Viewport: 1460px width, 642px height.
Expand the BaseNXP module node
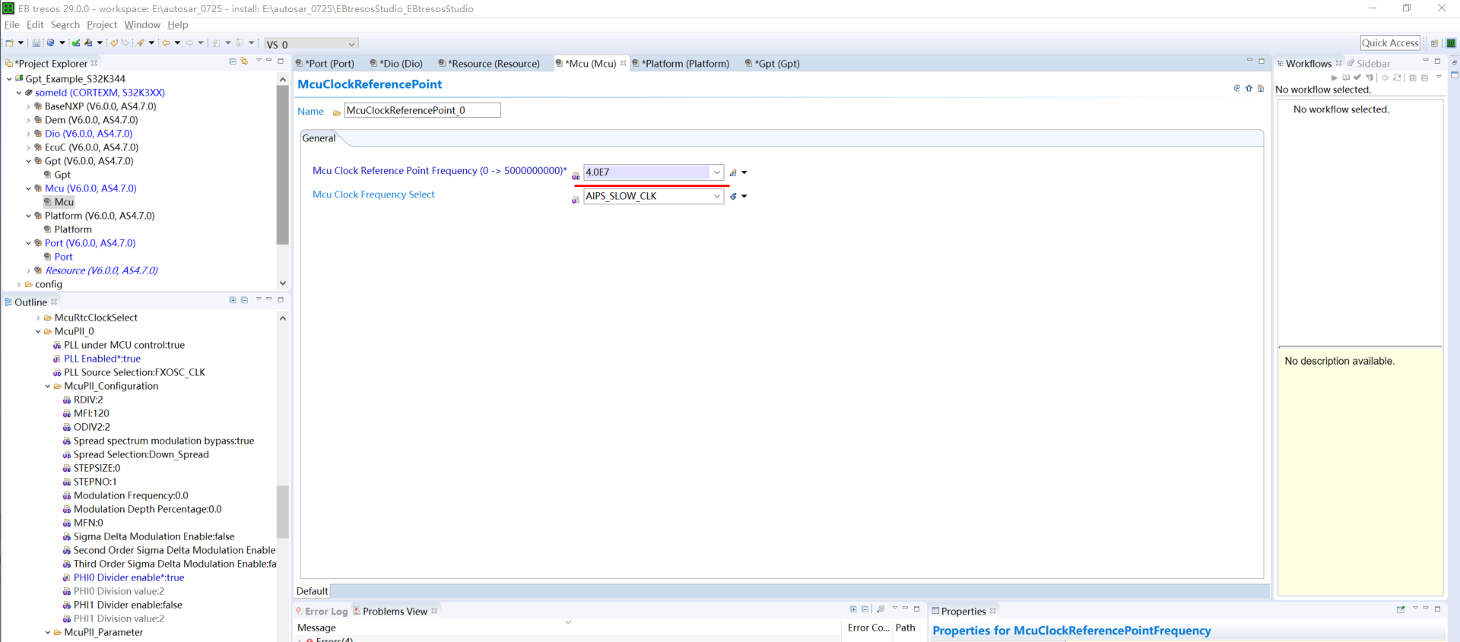tap(29, 106)
